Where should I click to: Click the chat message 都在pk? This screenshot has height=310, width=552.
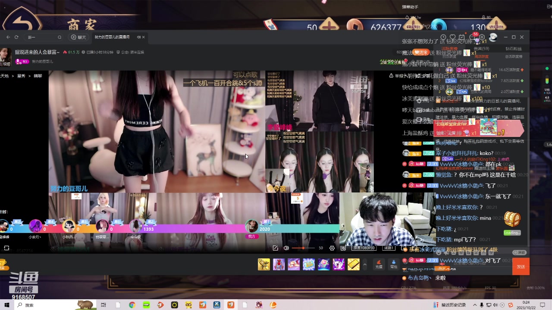point(493,164)
